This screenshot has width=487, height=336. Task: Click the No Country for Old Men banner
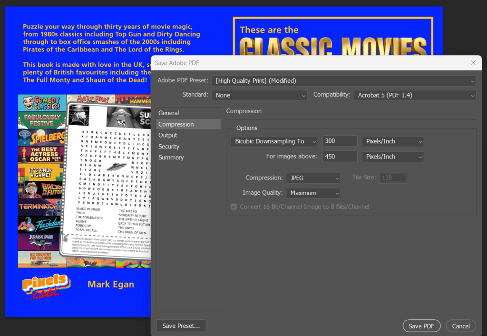tap(42, 259)
